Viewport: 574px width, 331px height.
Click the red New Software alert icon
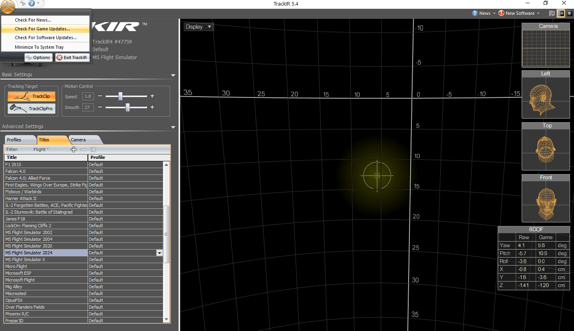click(501, 13)
